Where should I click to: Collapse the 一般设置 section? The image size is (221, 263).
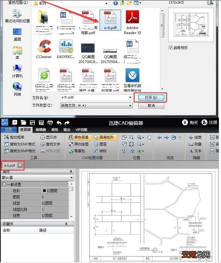tap(4, 185)
